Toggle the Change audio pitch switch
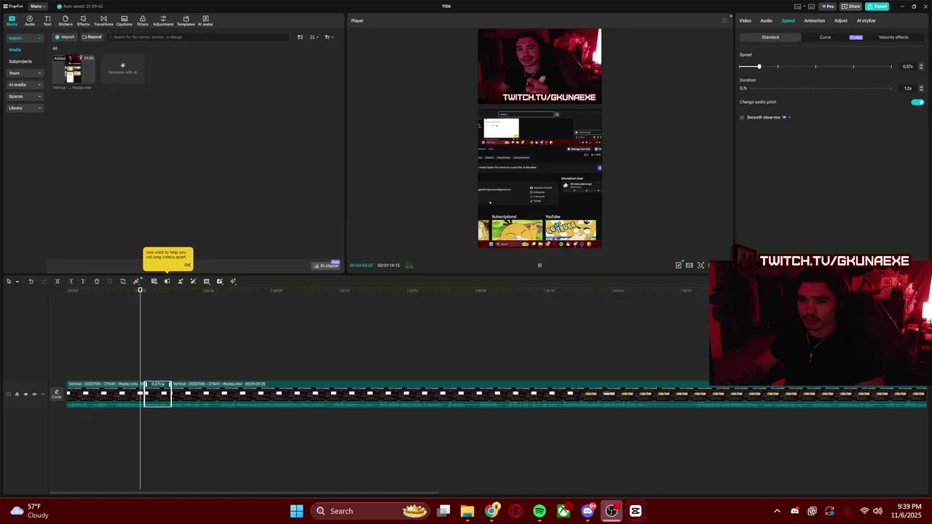932x524 pixels. pyautogui.click(x=917, y=102)
